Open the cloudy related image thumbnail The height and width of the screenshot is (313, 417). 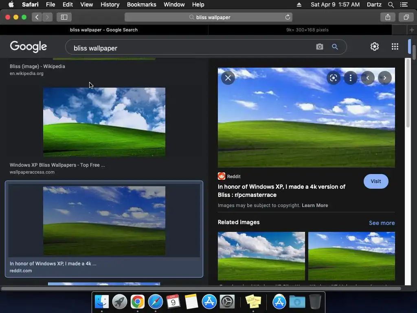click(261, 256)
